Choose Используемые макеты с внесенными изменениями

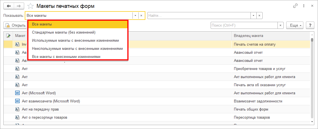[75, 41]
